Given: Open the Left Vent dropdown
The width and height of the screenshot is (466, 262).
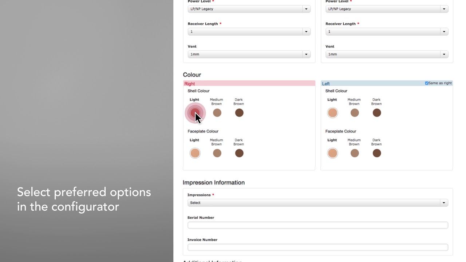Looking at the screenshot, I should 387,54.
